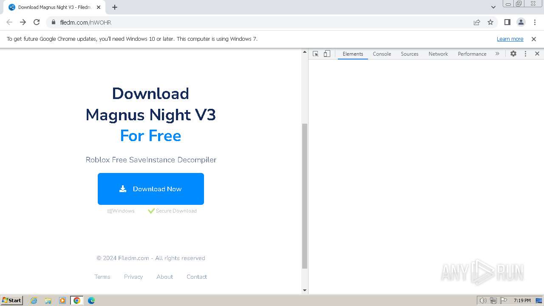The image size is (544, 306).
Task: Open the About footer link
Action: [x=164, y=277]
